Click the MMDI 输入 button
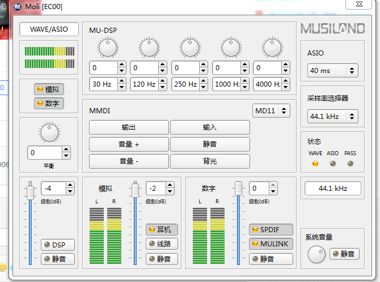Image resolution: width=380 pixels, height=282 pixels. (x=210, y=127)
